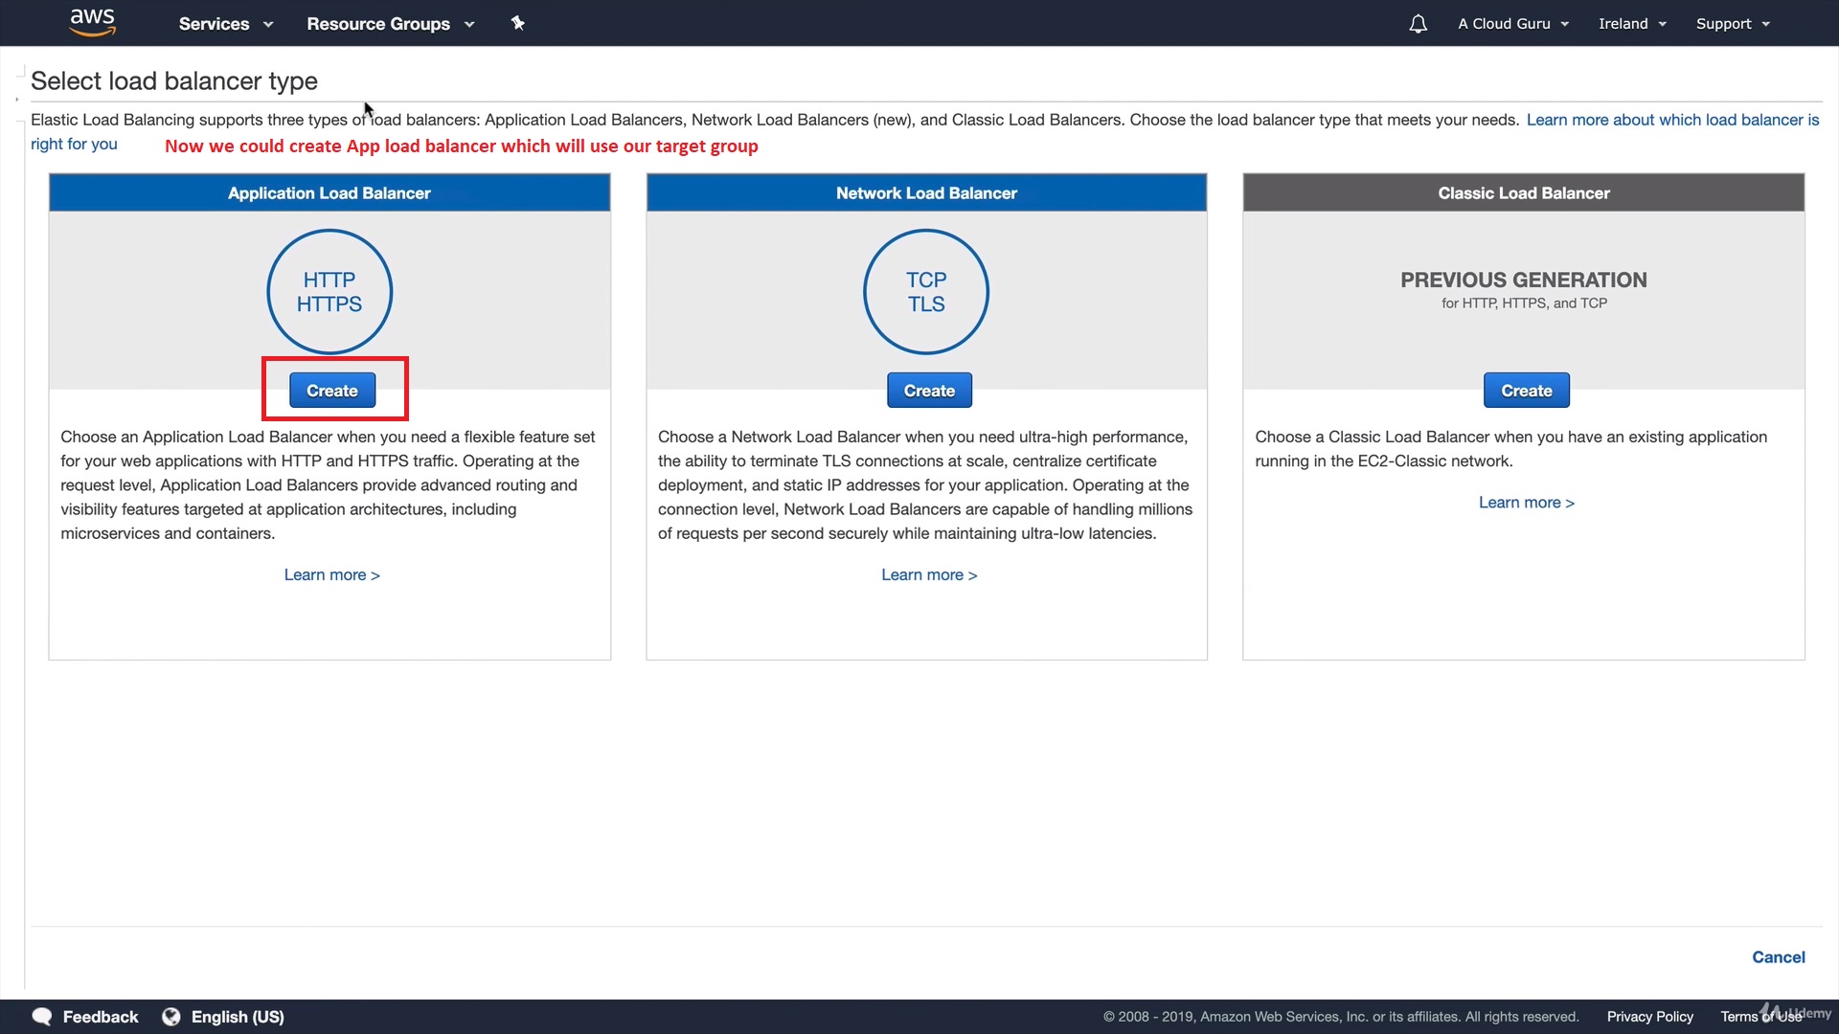Click the bookmarks star icon

516,23
